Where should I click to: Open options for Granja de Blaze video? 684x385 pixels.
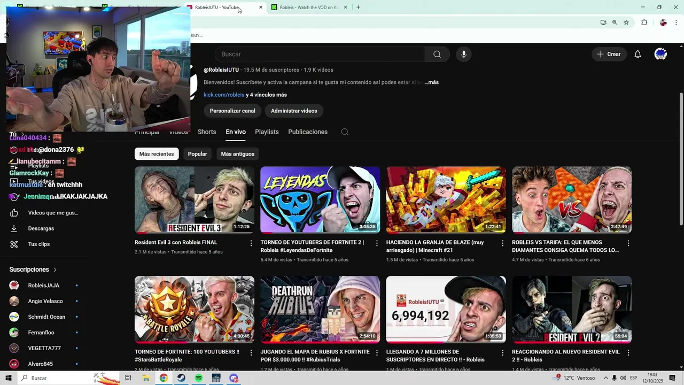[502, 243]
